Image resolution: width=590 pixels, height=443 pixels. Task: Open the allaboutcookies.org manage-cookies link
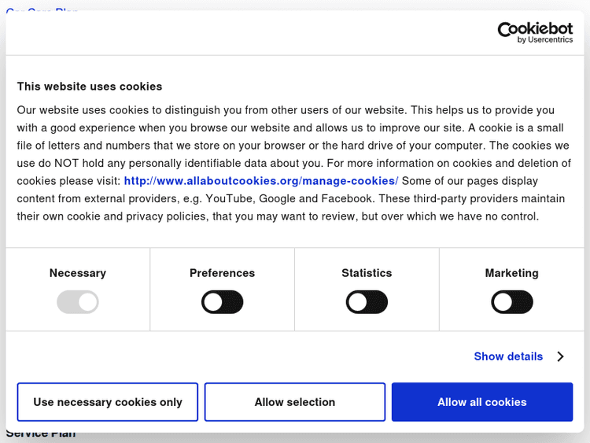point(260,181)
